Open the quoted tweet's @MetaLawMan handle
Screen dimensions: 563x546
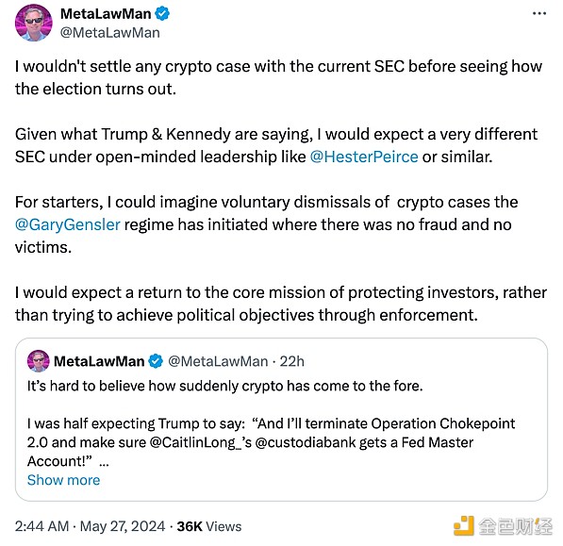218,361
